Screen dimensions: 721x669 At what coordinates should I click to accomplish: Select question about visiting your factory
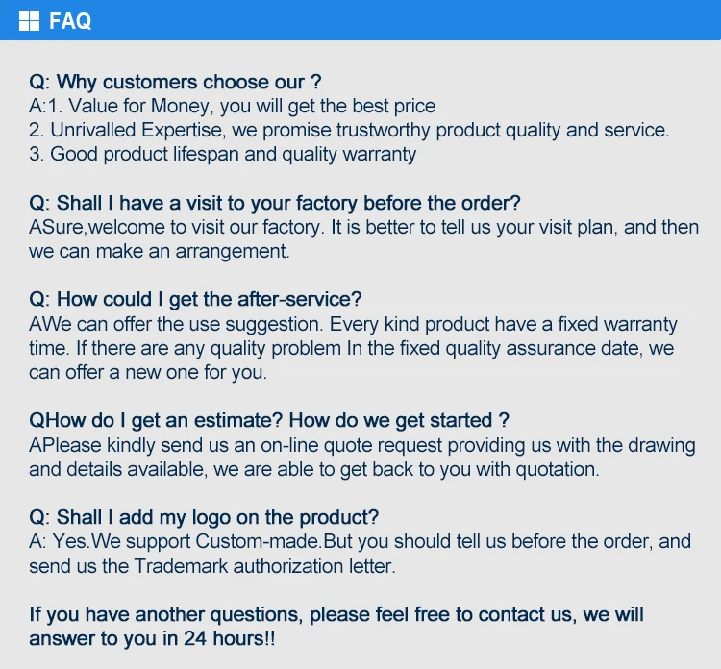pyautogui.click(x=275, y=203)
